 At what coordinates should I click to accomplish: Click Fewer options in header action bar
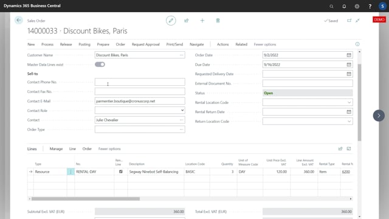pyautogui.click(x=265, y=44)
